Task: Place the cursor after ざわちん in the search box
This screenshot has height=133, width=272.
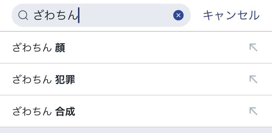Action: (78, 16)
